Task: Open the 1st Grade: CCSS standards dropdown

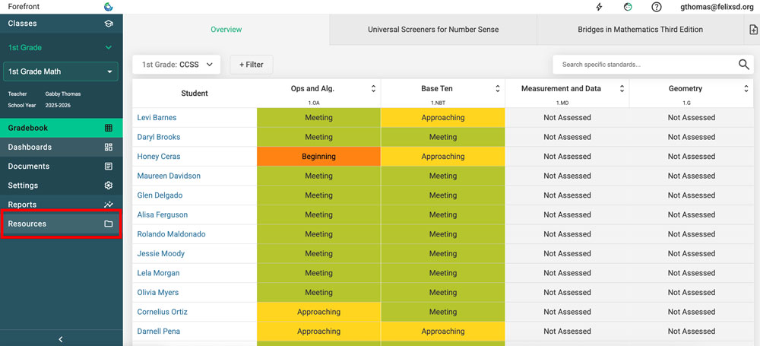Action: [x=177, y=65]
